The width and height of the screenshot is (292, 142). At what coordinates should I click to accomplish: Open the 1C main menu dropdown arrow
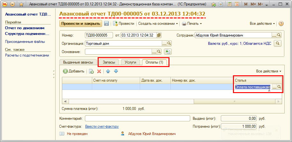tap(12, 4)
